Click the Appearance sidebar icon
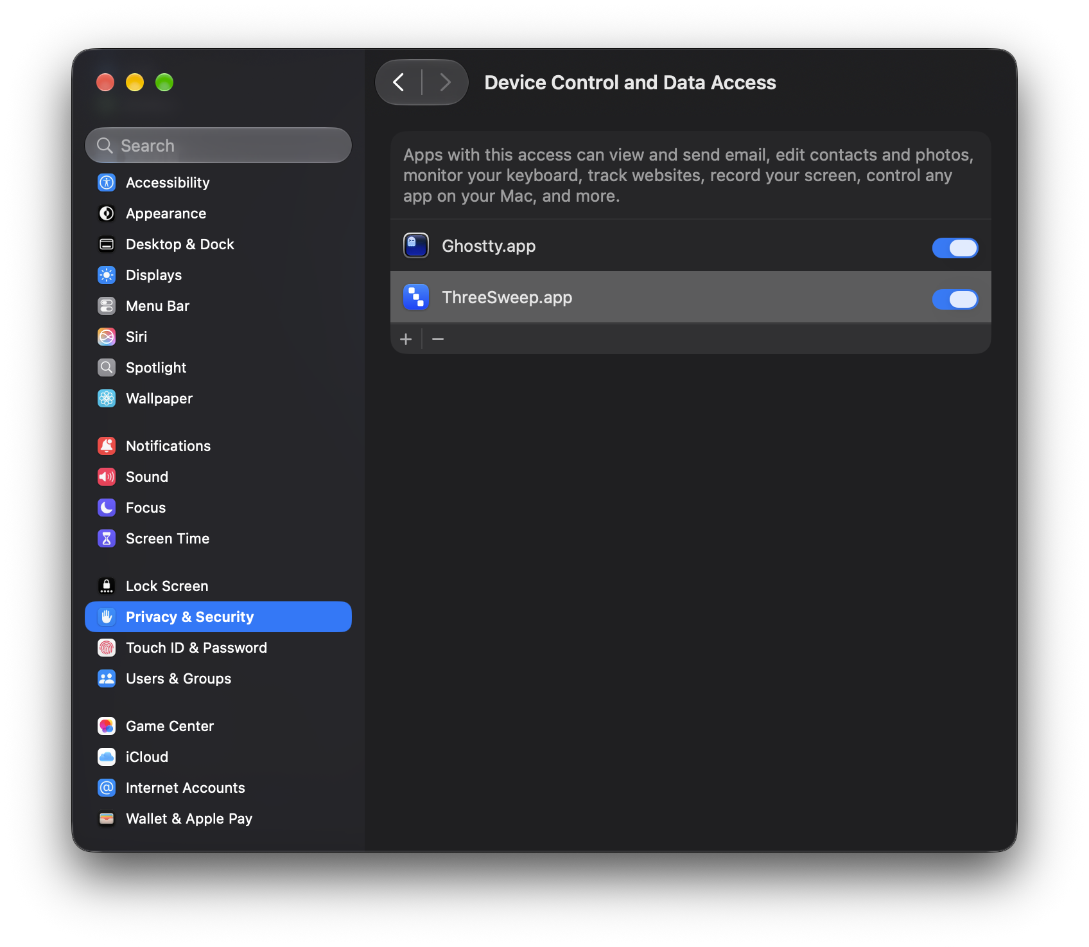Viewport: 1089px width, 947px height. (107, 213)
